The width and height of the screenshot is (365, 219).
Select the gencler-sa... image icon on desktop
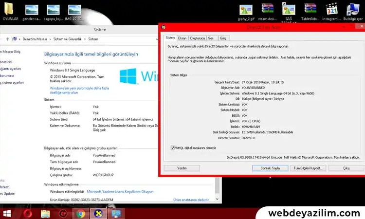click(x=32, y=12)
